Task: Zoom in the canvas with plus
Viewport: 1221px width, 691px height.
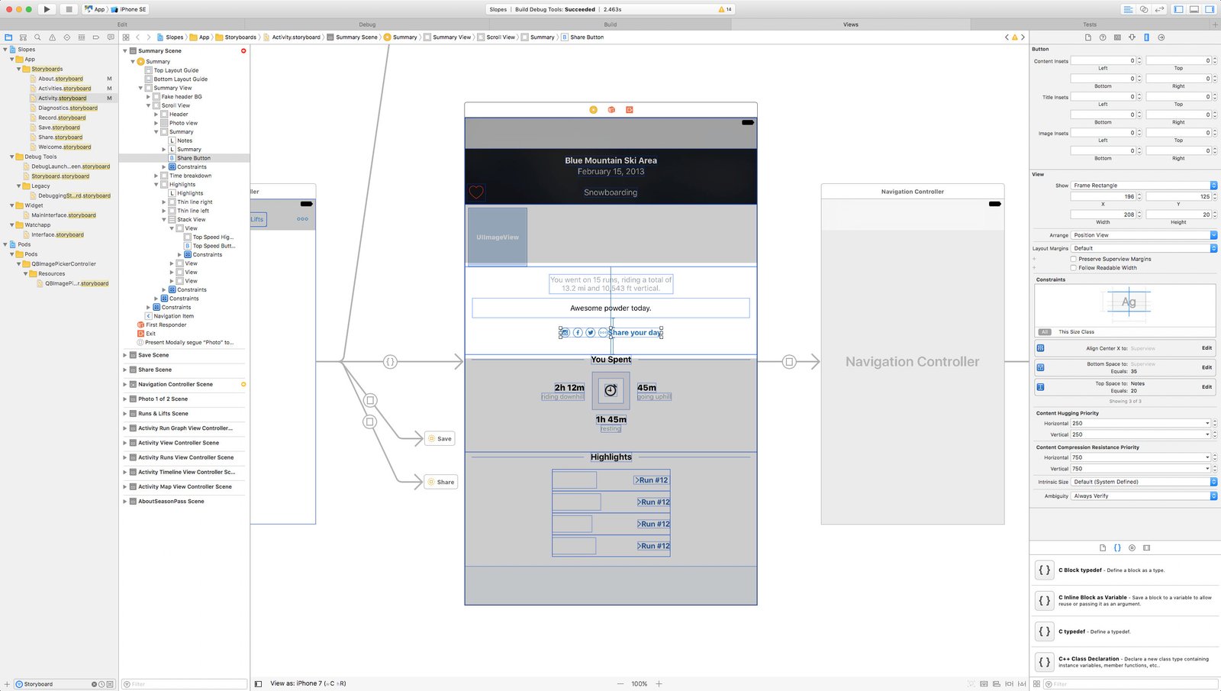Action: (659, 683)
